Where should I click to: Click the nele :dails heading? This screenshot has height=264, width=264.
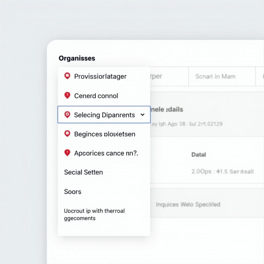click(x=167, y=109)
